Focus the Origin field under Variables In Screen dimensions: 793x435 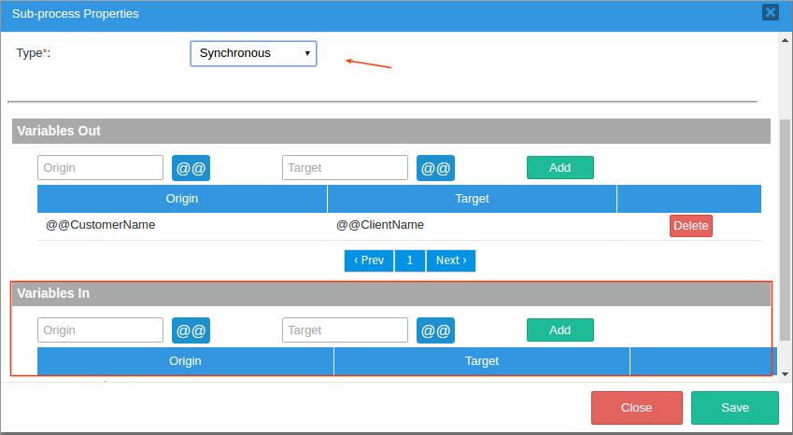(x=101, y=330)
